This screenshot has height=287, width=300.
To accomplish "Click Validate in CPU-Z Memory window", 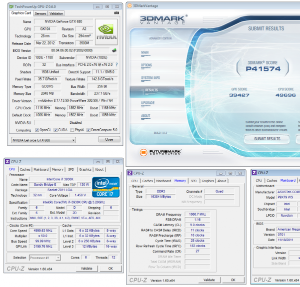I will tap(209, 280).
